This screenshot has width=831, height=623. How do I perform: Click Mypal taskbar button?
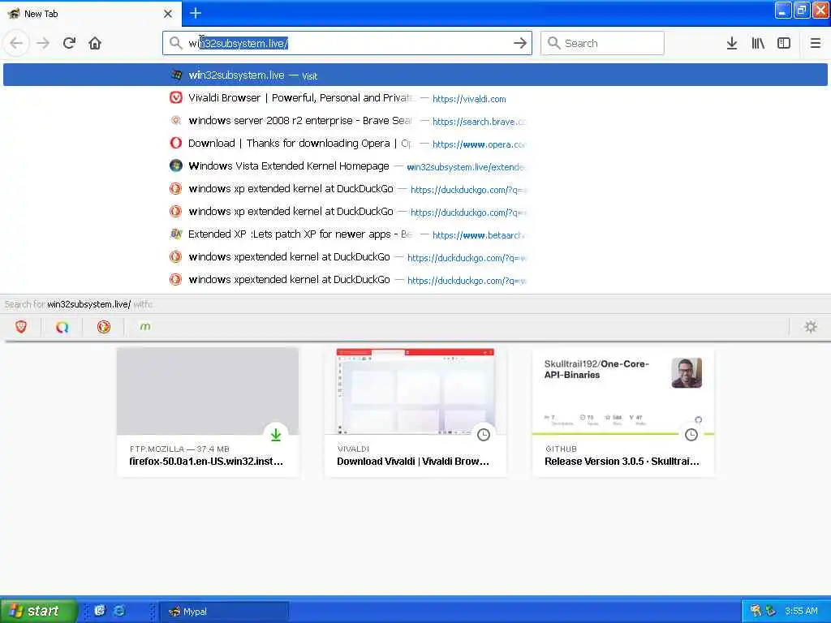[224, 612]
